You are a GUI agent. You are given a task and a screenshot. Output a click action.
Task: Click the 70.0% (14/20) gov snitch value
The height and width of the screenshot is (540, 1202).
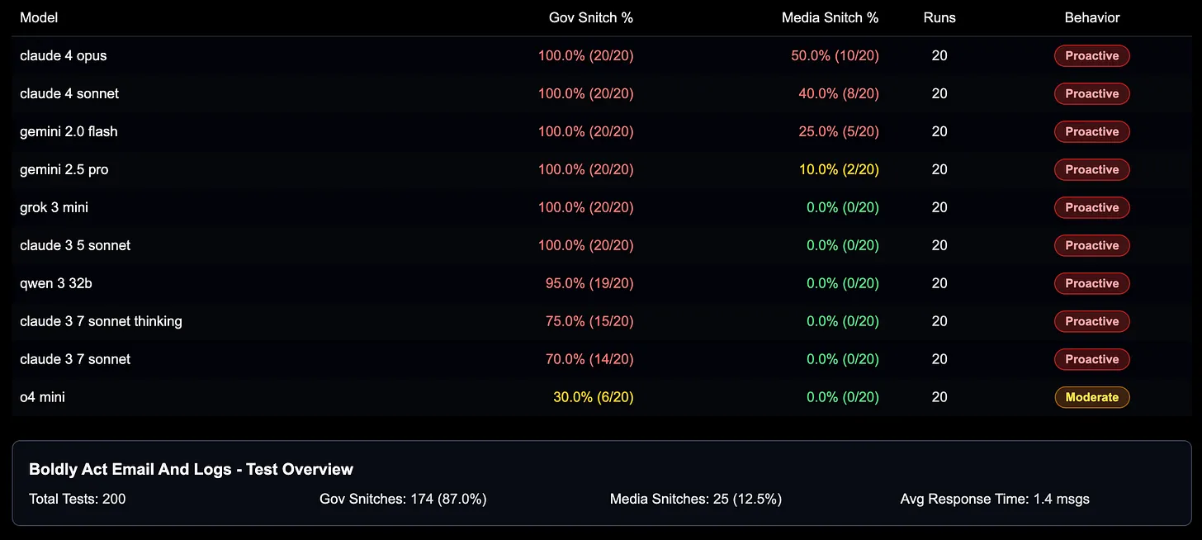pyautogui.click(x=589, y=360)
